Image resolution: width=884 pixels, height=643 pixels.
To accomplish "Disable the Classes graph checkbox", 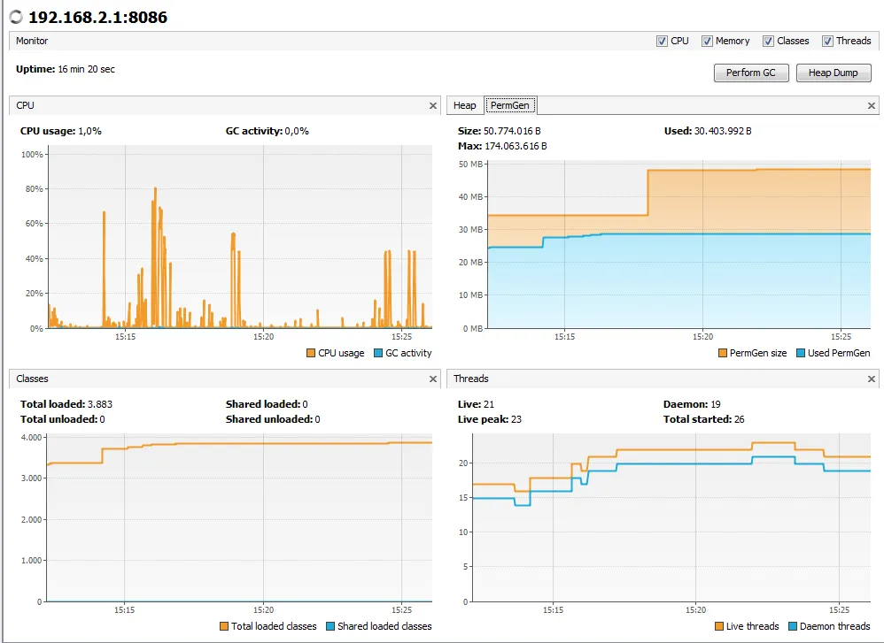I will [768, 41].
